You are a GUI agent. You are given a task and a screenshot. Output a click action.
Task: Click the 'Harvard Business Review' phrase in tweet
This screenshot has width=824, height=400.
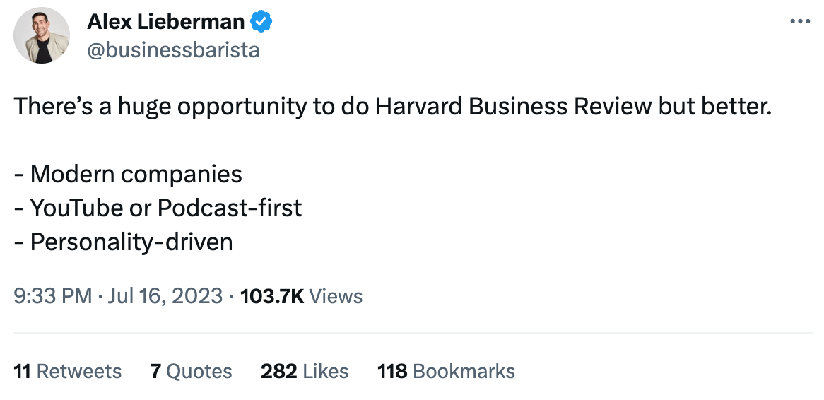click(x=513, y=106)
